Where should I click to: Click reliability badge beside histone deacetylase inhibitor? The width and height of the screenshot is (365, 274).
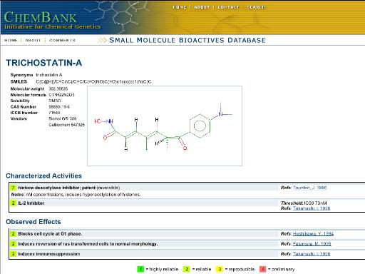tap(14, 188)
